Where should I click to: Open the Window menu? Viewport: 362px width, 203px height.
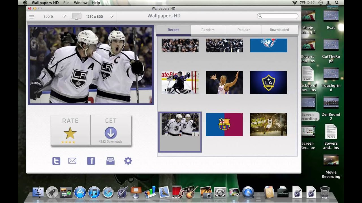(81, 3)
